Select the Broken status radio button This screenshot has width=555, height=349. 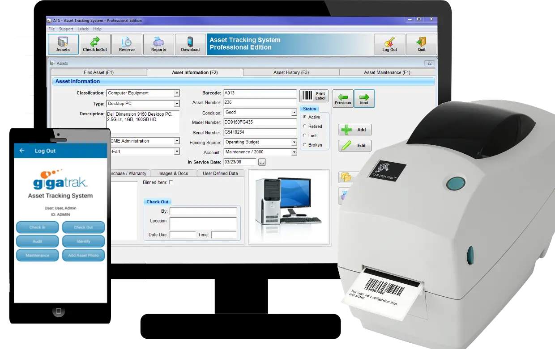tap(305, 145)
